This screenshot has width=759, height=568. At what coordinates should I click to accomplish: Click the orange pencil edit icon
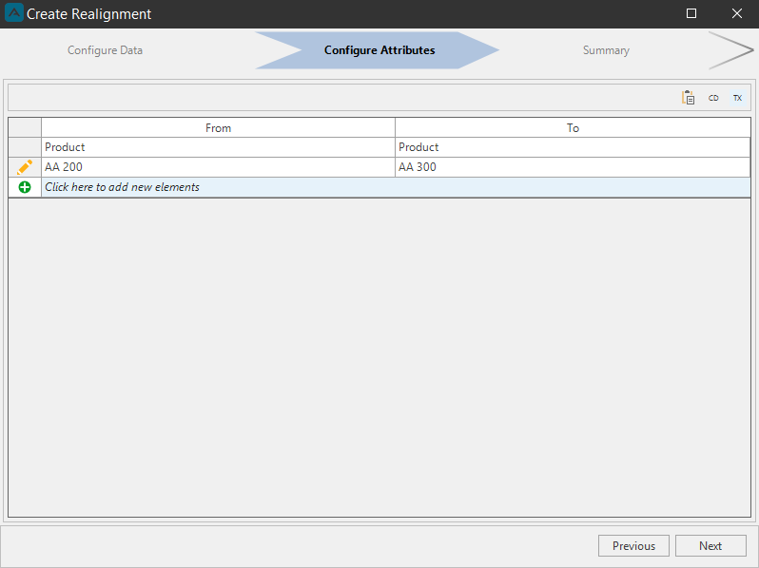(x=25, y=167)
